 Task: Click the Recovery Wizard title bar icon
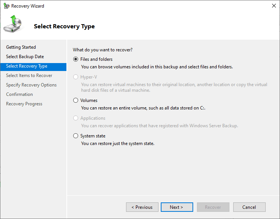(6, 6)
